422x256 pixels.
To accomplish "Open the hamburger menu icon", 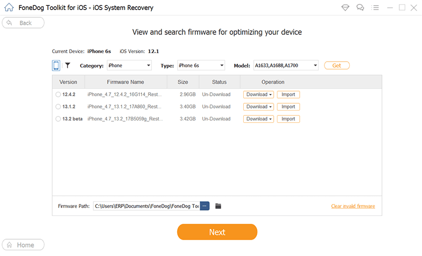I will 375,7.
